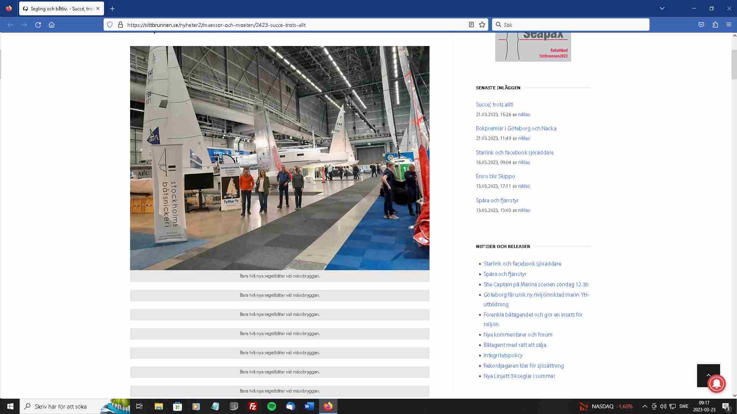Click the site padlock security icon
This screenshot has height=414, width=737.
(x=121, y=25)
